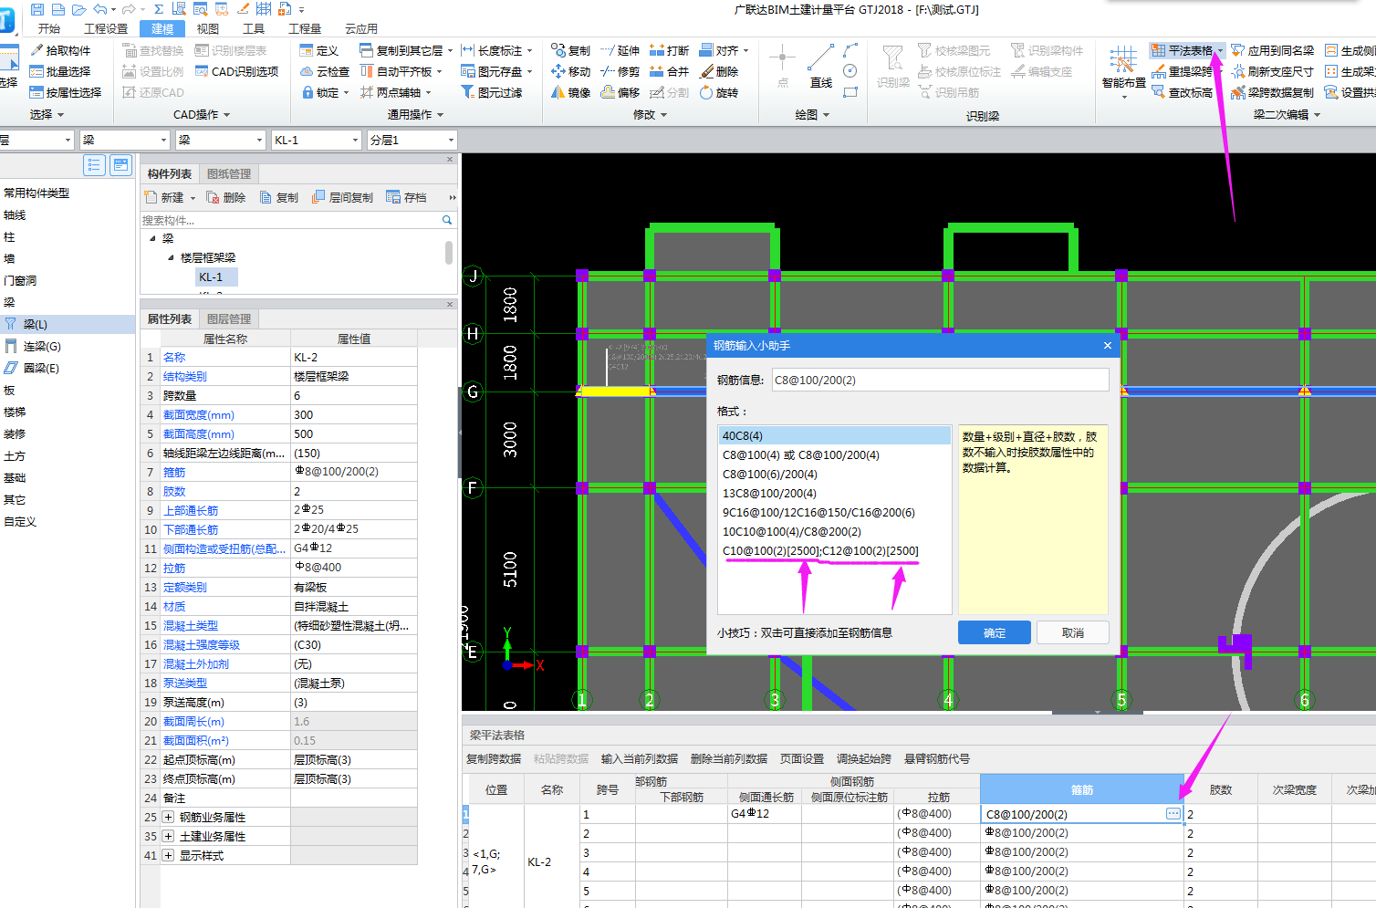This screenshot has width=1376, height=908.
Task: Click 层间复制 in component list toolbar
Action: point(342,197)
